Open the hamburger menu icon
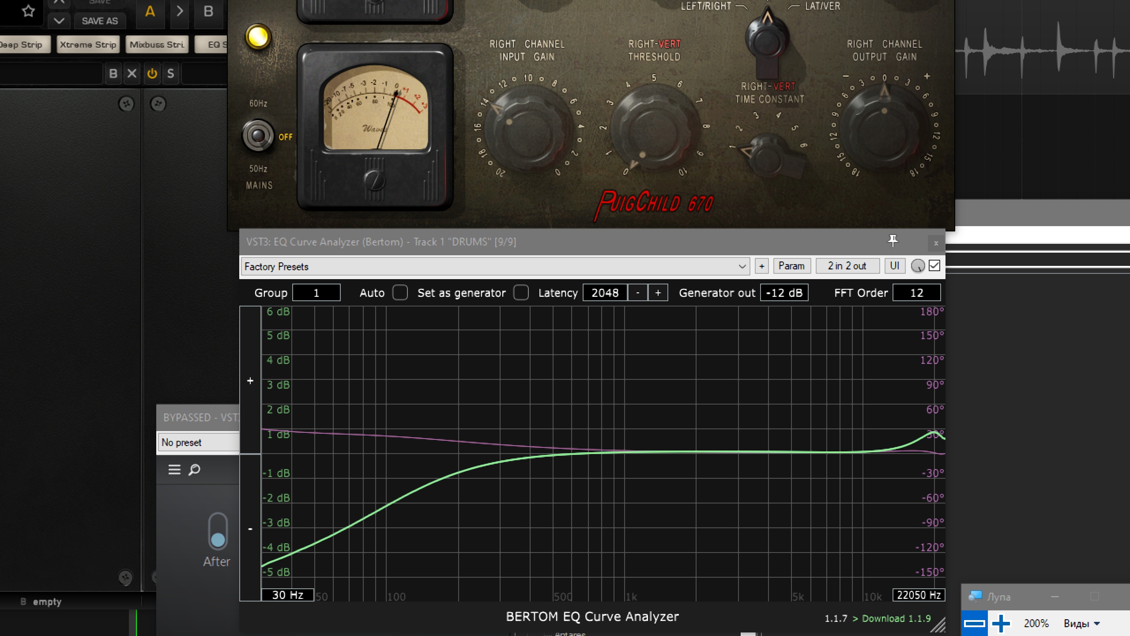The height and width of the screenshot is (636, 1130). [174, 469]
